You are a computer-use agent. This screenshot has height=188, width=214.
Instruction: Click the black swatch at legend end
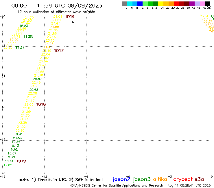pyautogui.click(x=208, y=3)
